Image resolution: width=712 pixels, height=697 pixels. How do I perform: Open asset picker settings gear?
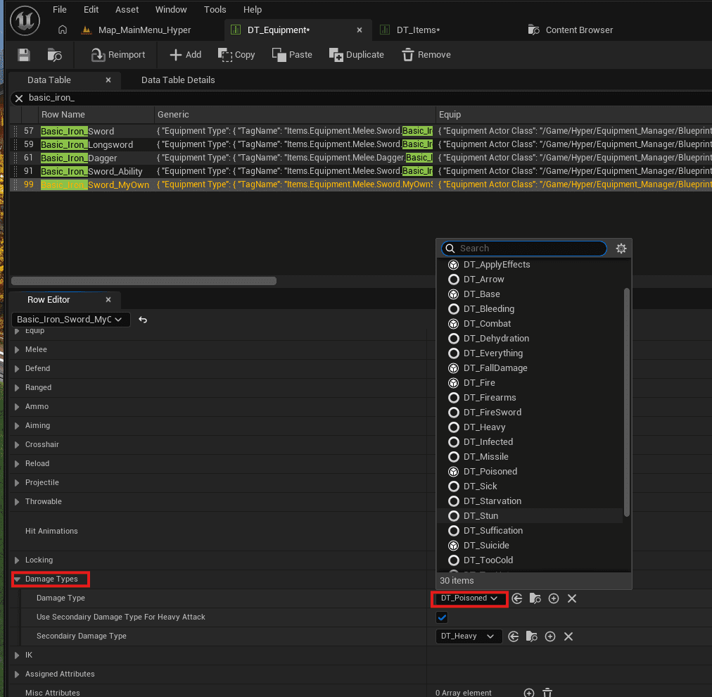621,248
